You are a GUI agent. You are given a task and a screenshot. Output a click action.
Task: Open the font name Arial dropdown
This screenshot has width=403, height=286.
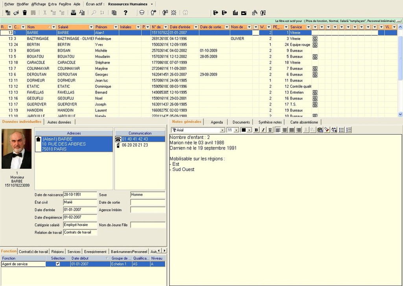click(222, 130)
